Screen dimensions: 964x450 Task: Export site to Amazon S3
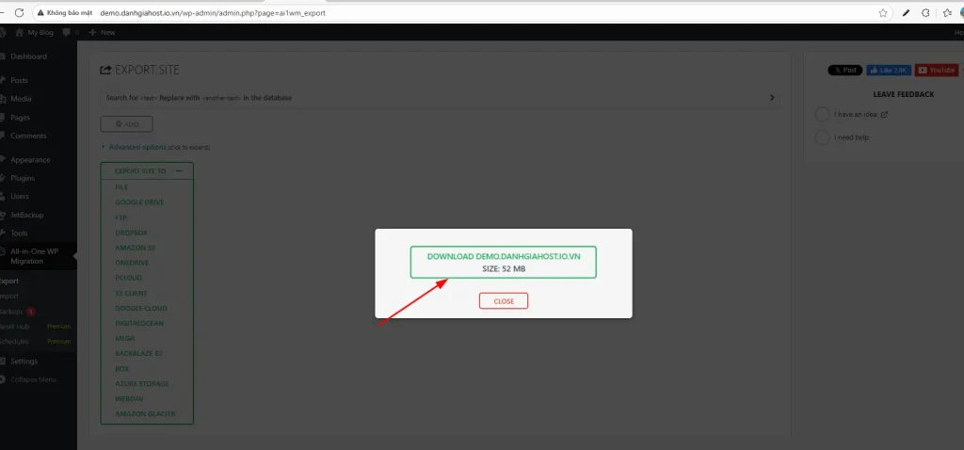point(136,248)
